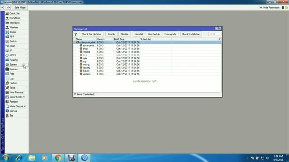Click the Mesh icon in sidebar
Image resolution: width=289 pixels, height=162 pixels.
7,46
